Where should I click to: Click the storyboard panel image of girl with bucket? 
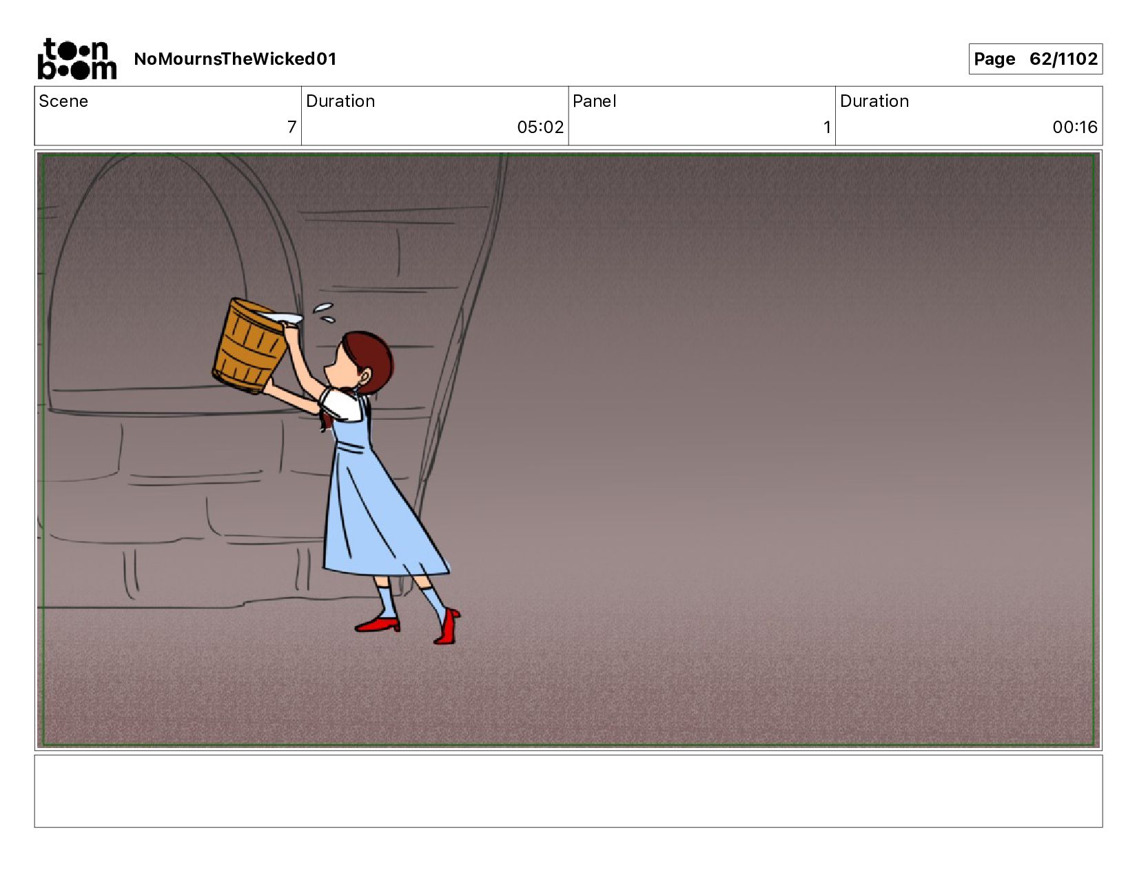568,450
